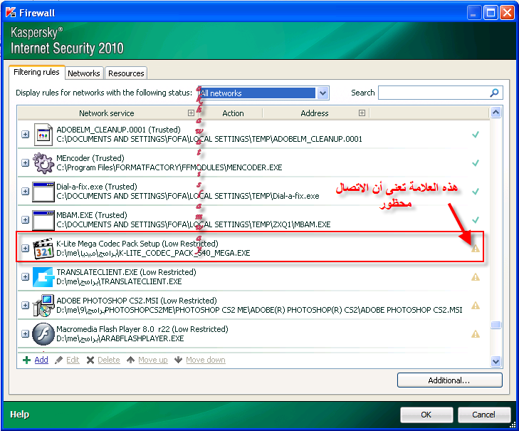Viewport: 519px width, 431px height.
Task: Open the Help link
Action: pyautogui.click(x=19, y=415)
